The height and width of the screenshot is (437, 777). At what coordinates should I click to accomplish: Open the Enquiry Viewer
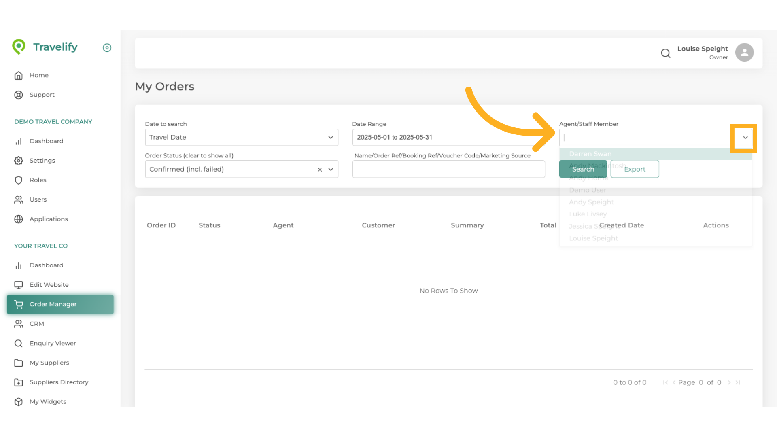tap(53, 343)
